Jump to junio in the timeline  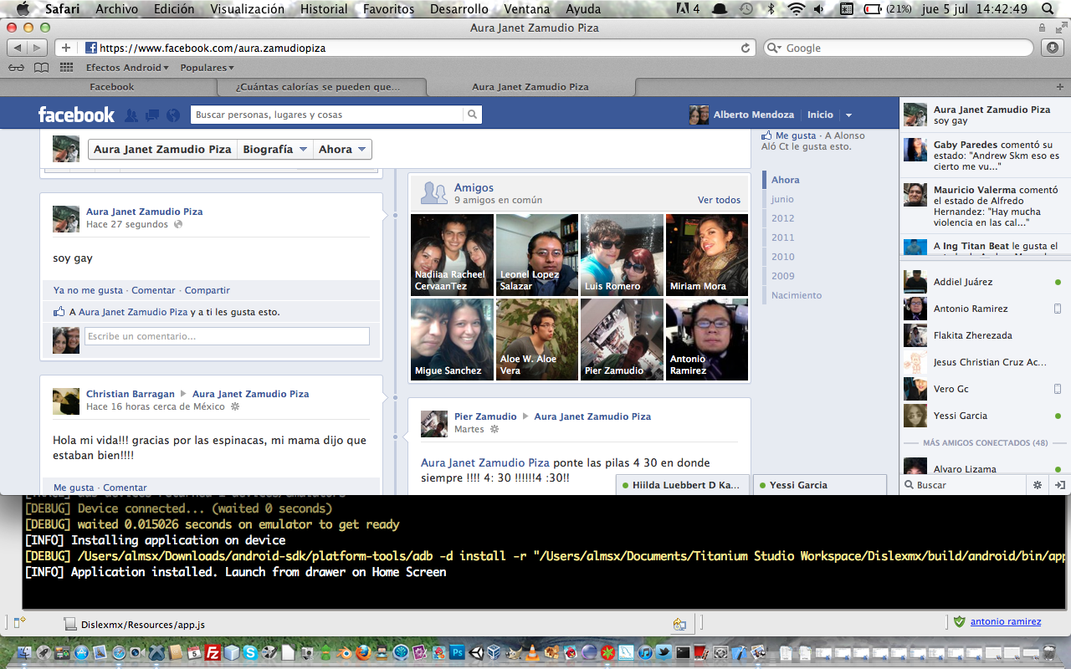click(x=782, y=199)
